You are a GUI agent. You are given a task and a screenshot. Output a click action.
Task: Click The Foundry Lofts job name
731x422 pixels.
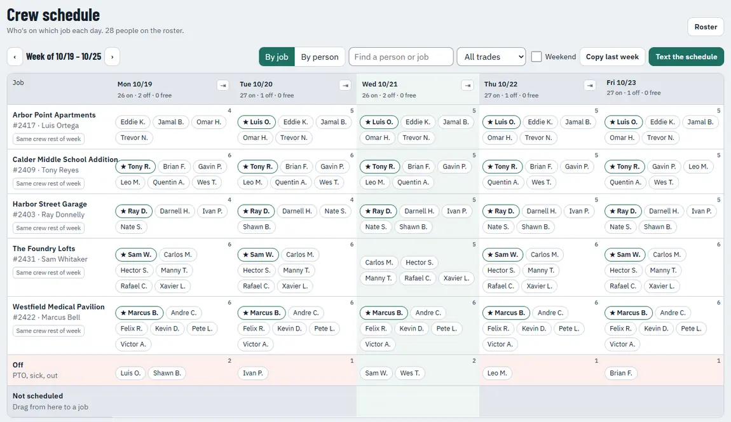click(x=44, y=249)
